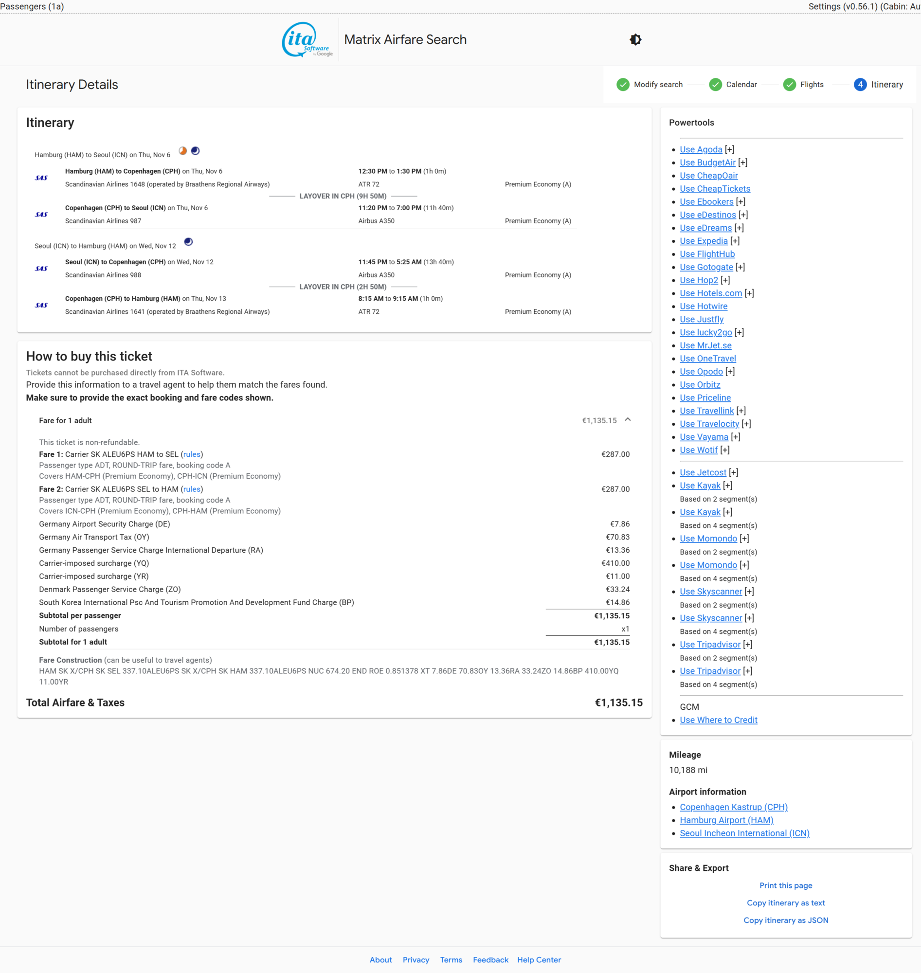Click the sun icon on the outbound flight header
Screen dimensions: 921x973
[x=182, y=150]
